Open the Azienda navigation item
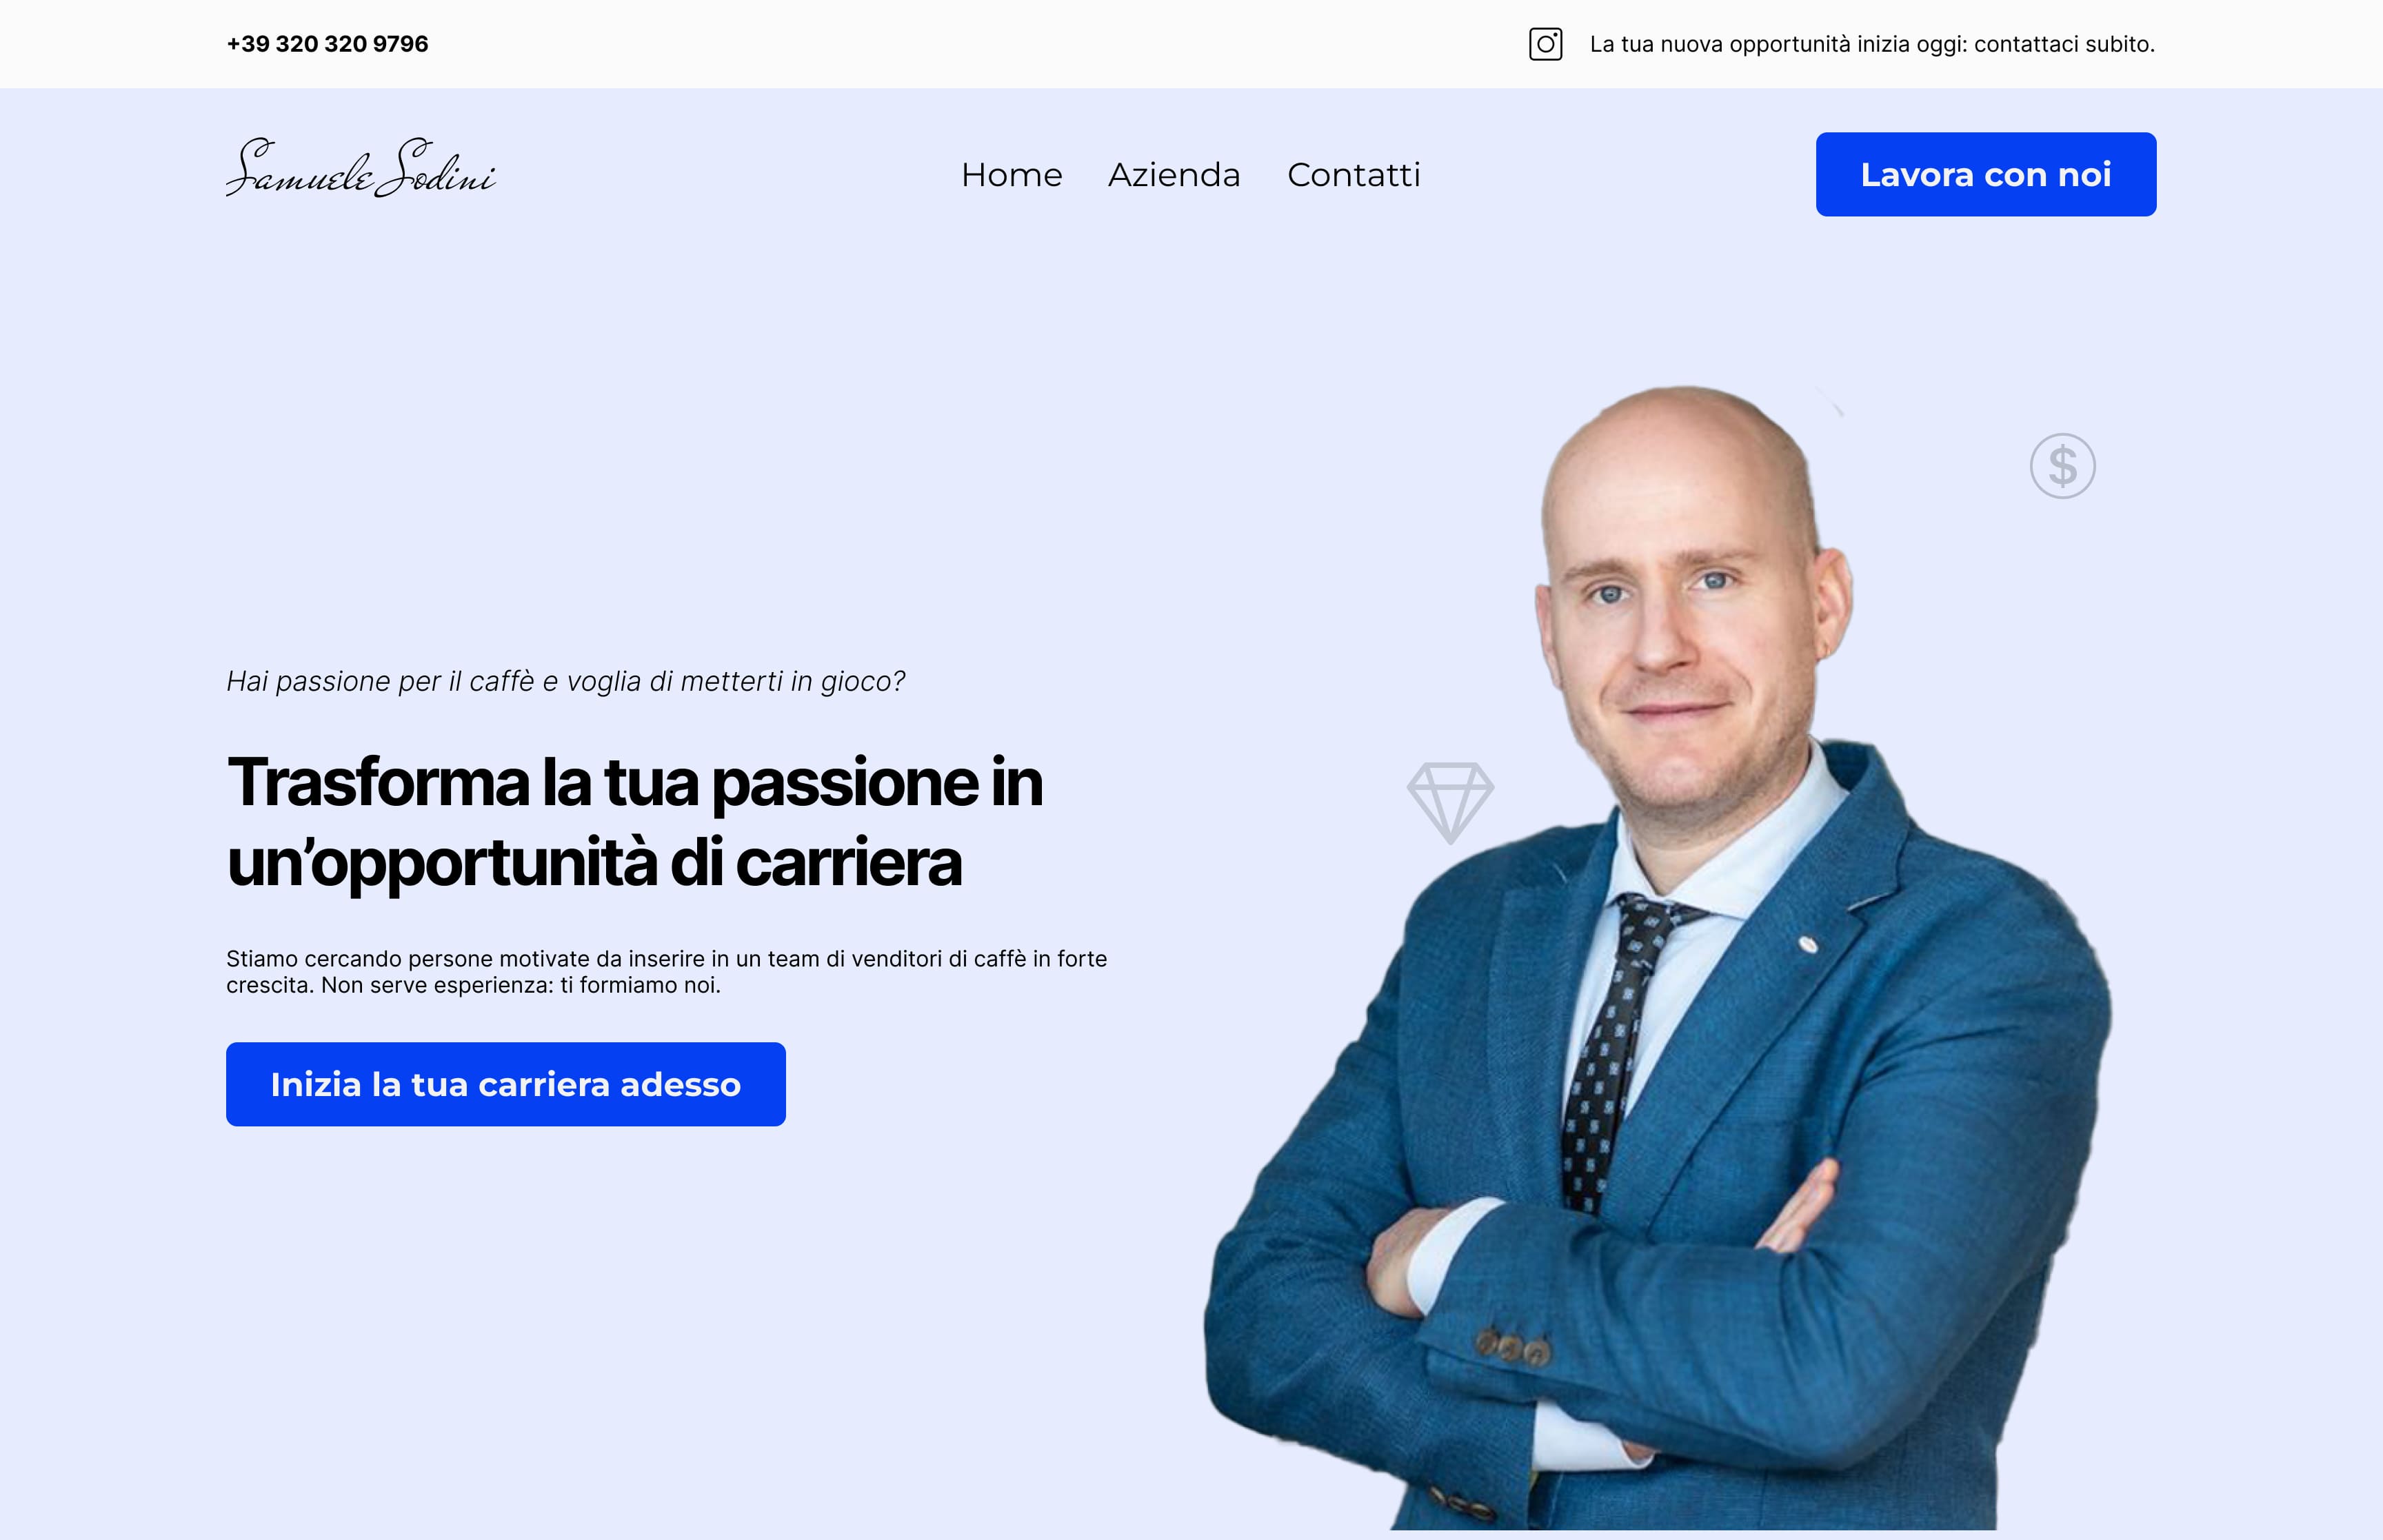The width and height of the screenshot is (2383, 1540). tap(1174, 174)
